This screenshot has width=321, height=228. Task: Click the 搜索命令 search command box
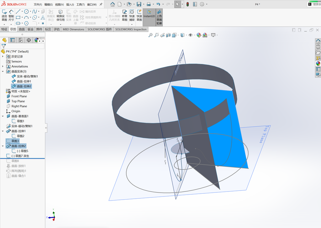click(314, 4)
